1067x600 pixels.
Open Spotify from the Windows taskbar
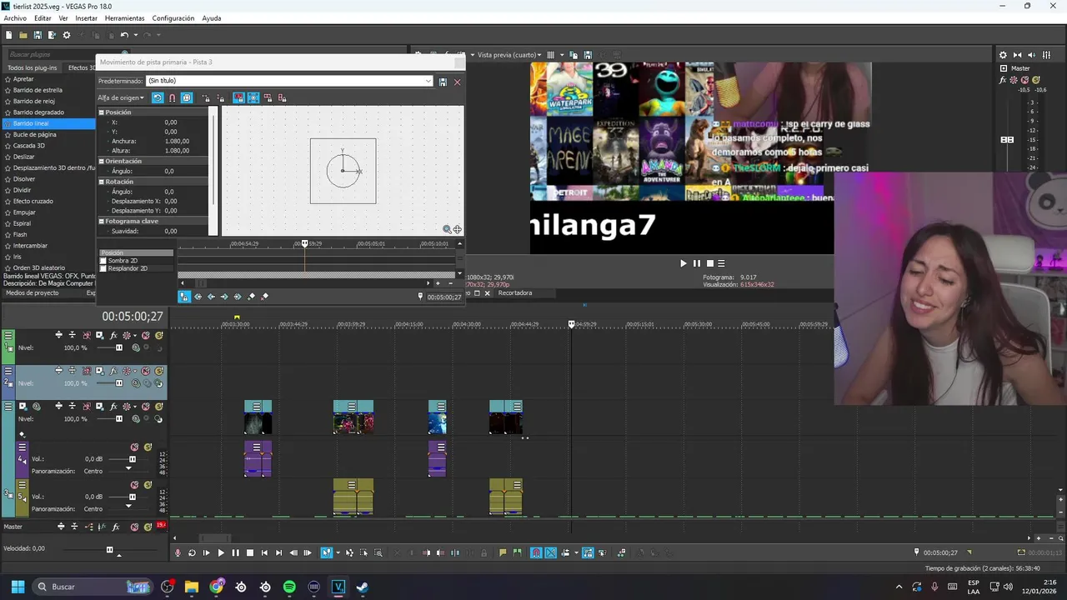[x=289, y=587]
